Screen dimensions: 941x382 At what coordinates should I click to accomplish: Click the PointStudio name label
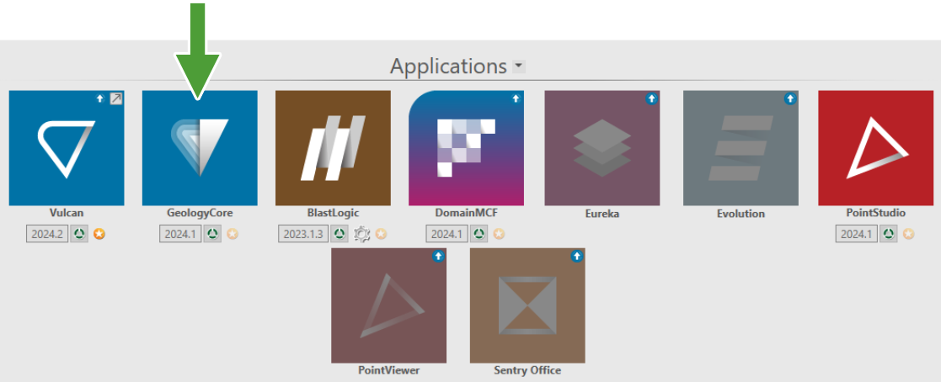click(x=875, y=213)
